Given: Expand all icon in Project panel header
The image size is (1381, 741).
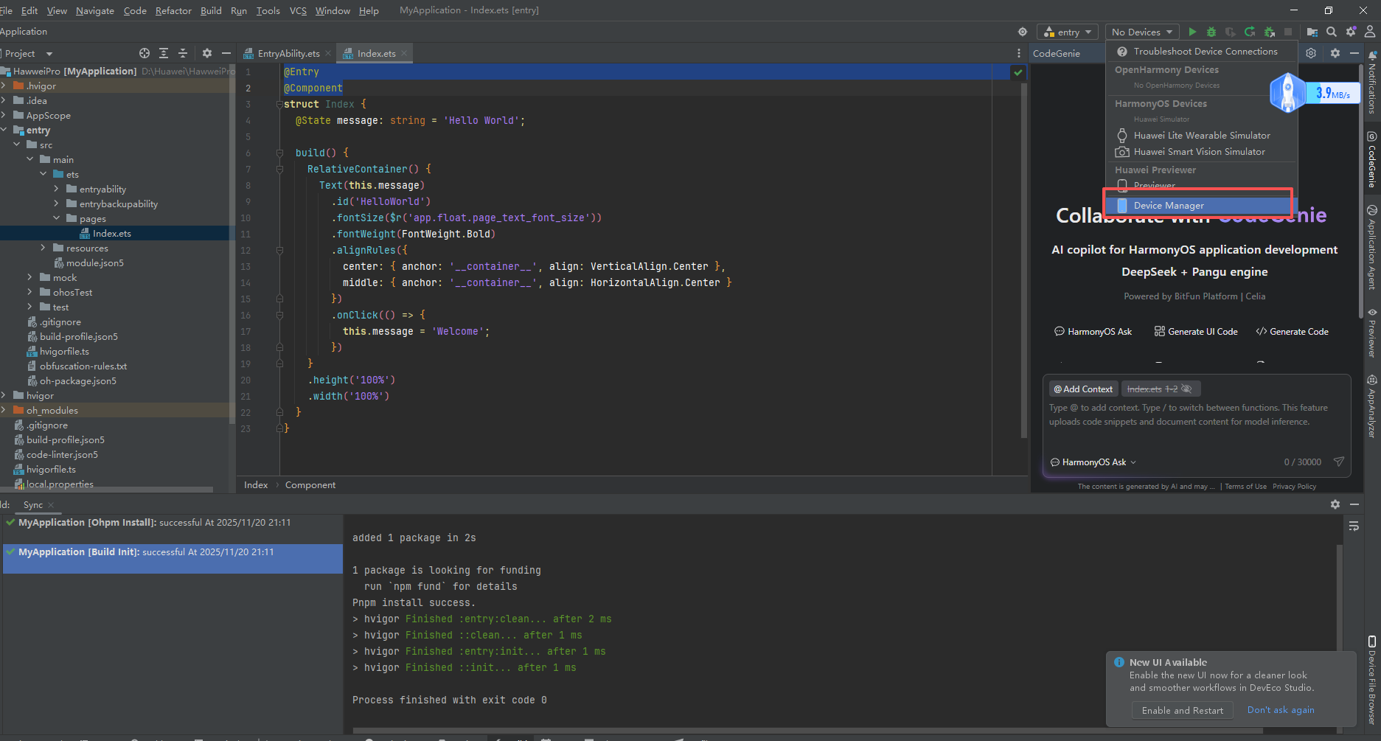Looking at the screenshot, I should [164, 53].
